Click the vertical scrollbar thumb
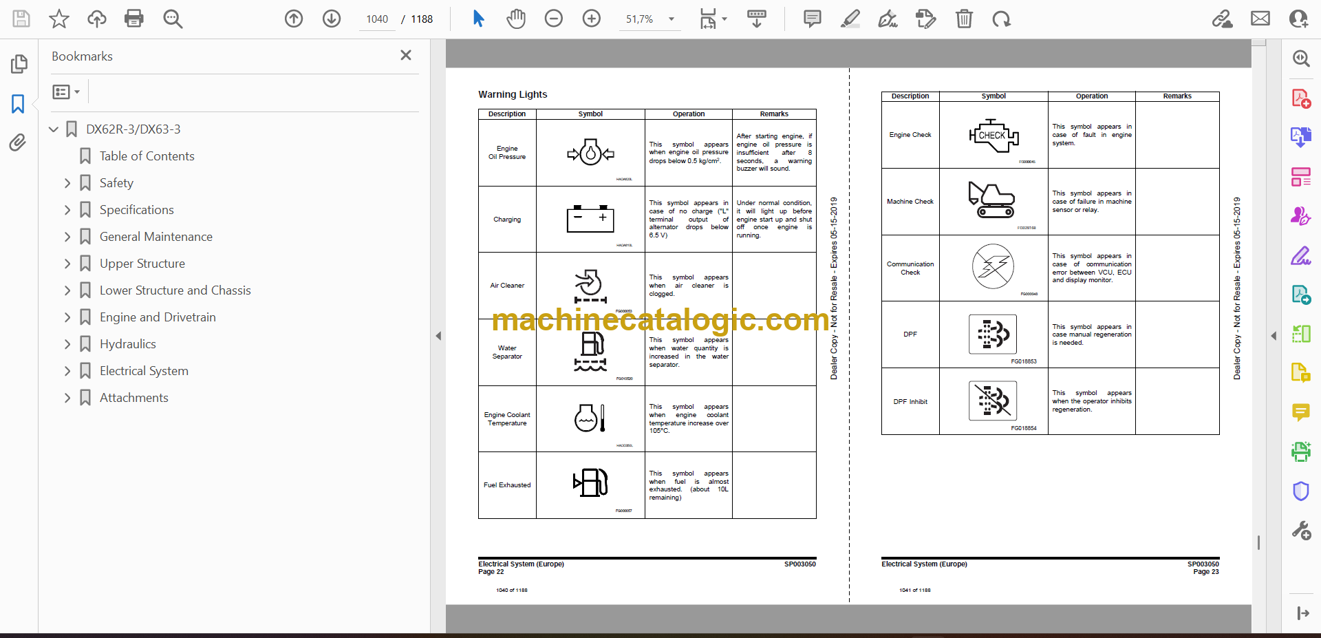 pyautogui.click(x=1259, y=543)
